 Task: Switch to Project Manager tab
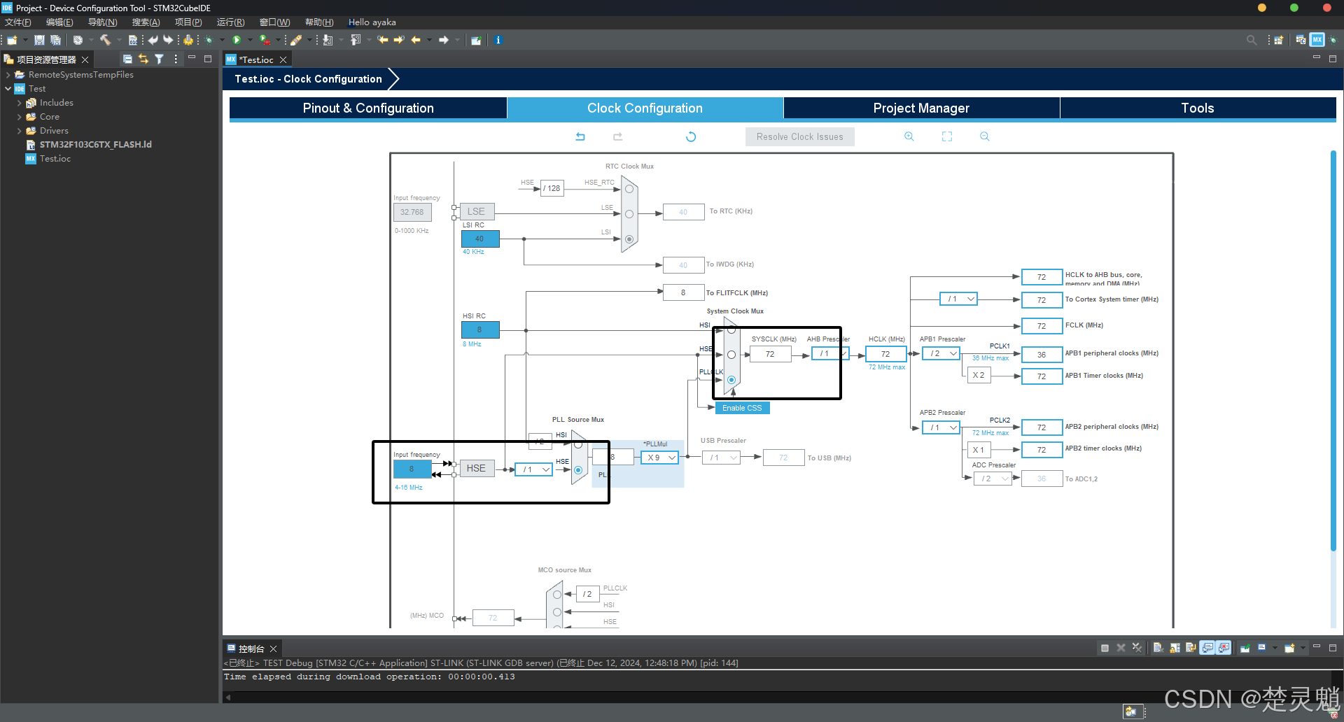921,108
